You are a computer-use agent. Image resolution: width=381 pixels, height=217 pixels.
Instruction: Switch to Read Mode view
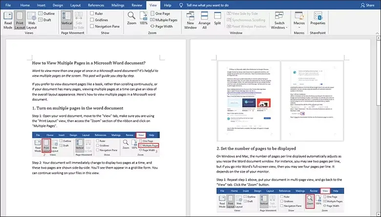coord(8,20)
